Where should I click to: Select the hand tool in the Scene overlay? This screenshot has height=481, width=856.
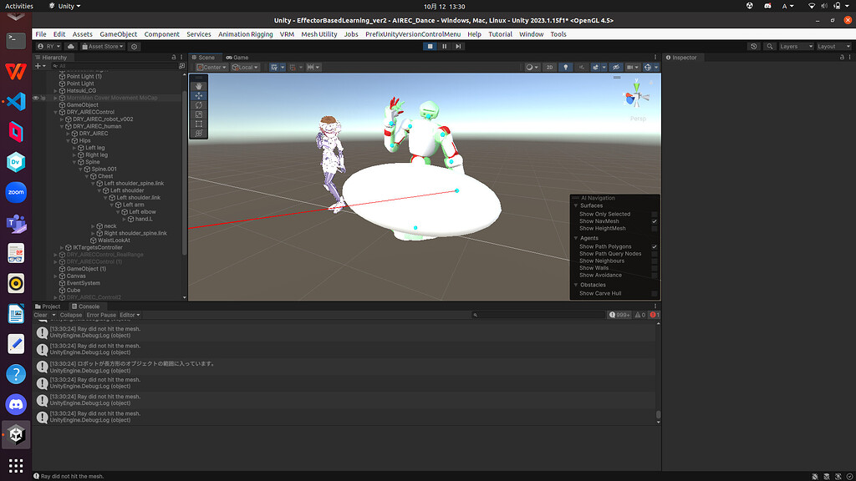click(198, 84)
